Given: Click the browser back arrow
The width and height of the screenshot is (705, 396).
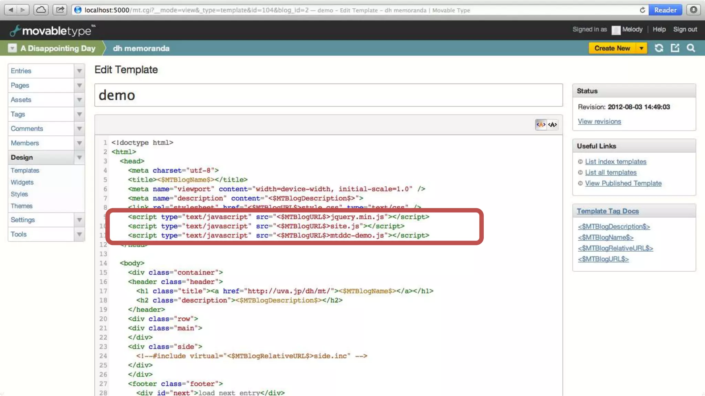Looking at the screenshot, I should pos(11,10).
